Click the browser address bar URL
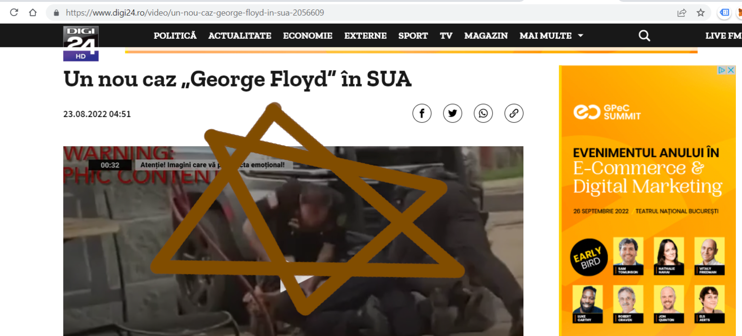The width and height of the screenshot is (742, 336). (195, 13)
